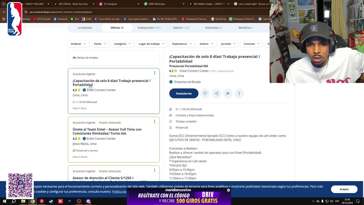Expand the Categoría filter dropdown
This screenshot has width=364, height=205.
(x=123, y=44)
